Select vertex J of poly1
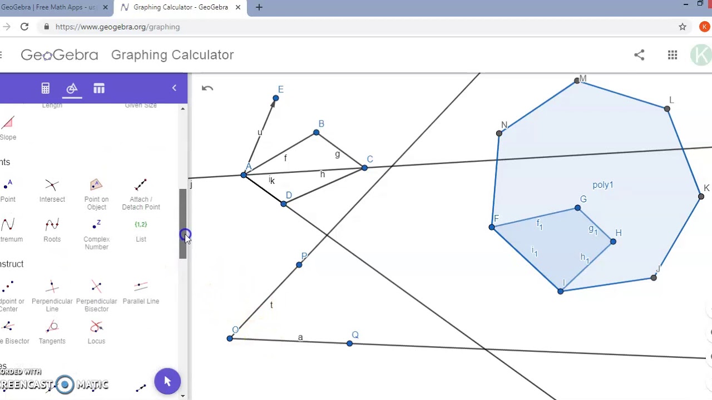712x400 pixels. 654,278
